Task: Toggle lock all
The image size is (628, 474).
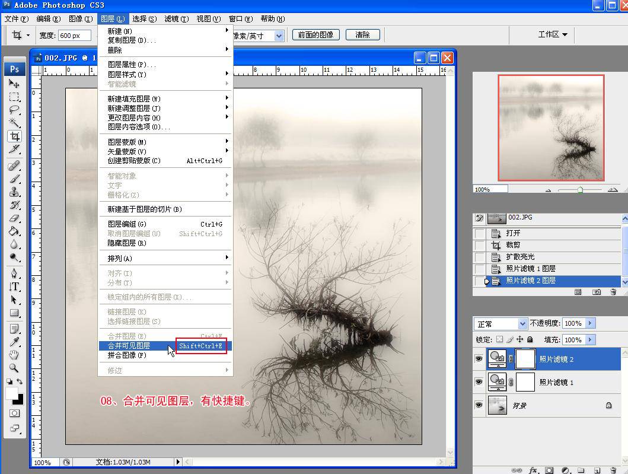Action: tap(530, 339)
